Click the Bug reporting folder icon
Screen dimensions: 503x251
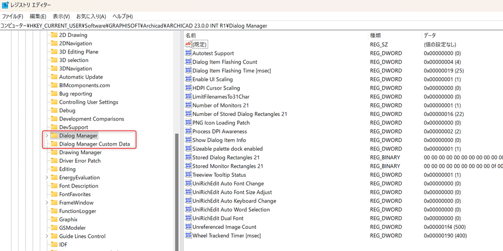pyautogui.click(x=54, y=94)
